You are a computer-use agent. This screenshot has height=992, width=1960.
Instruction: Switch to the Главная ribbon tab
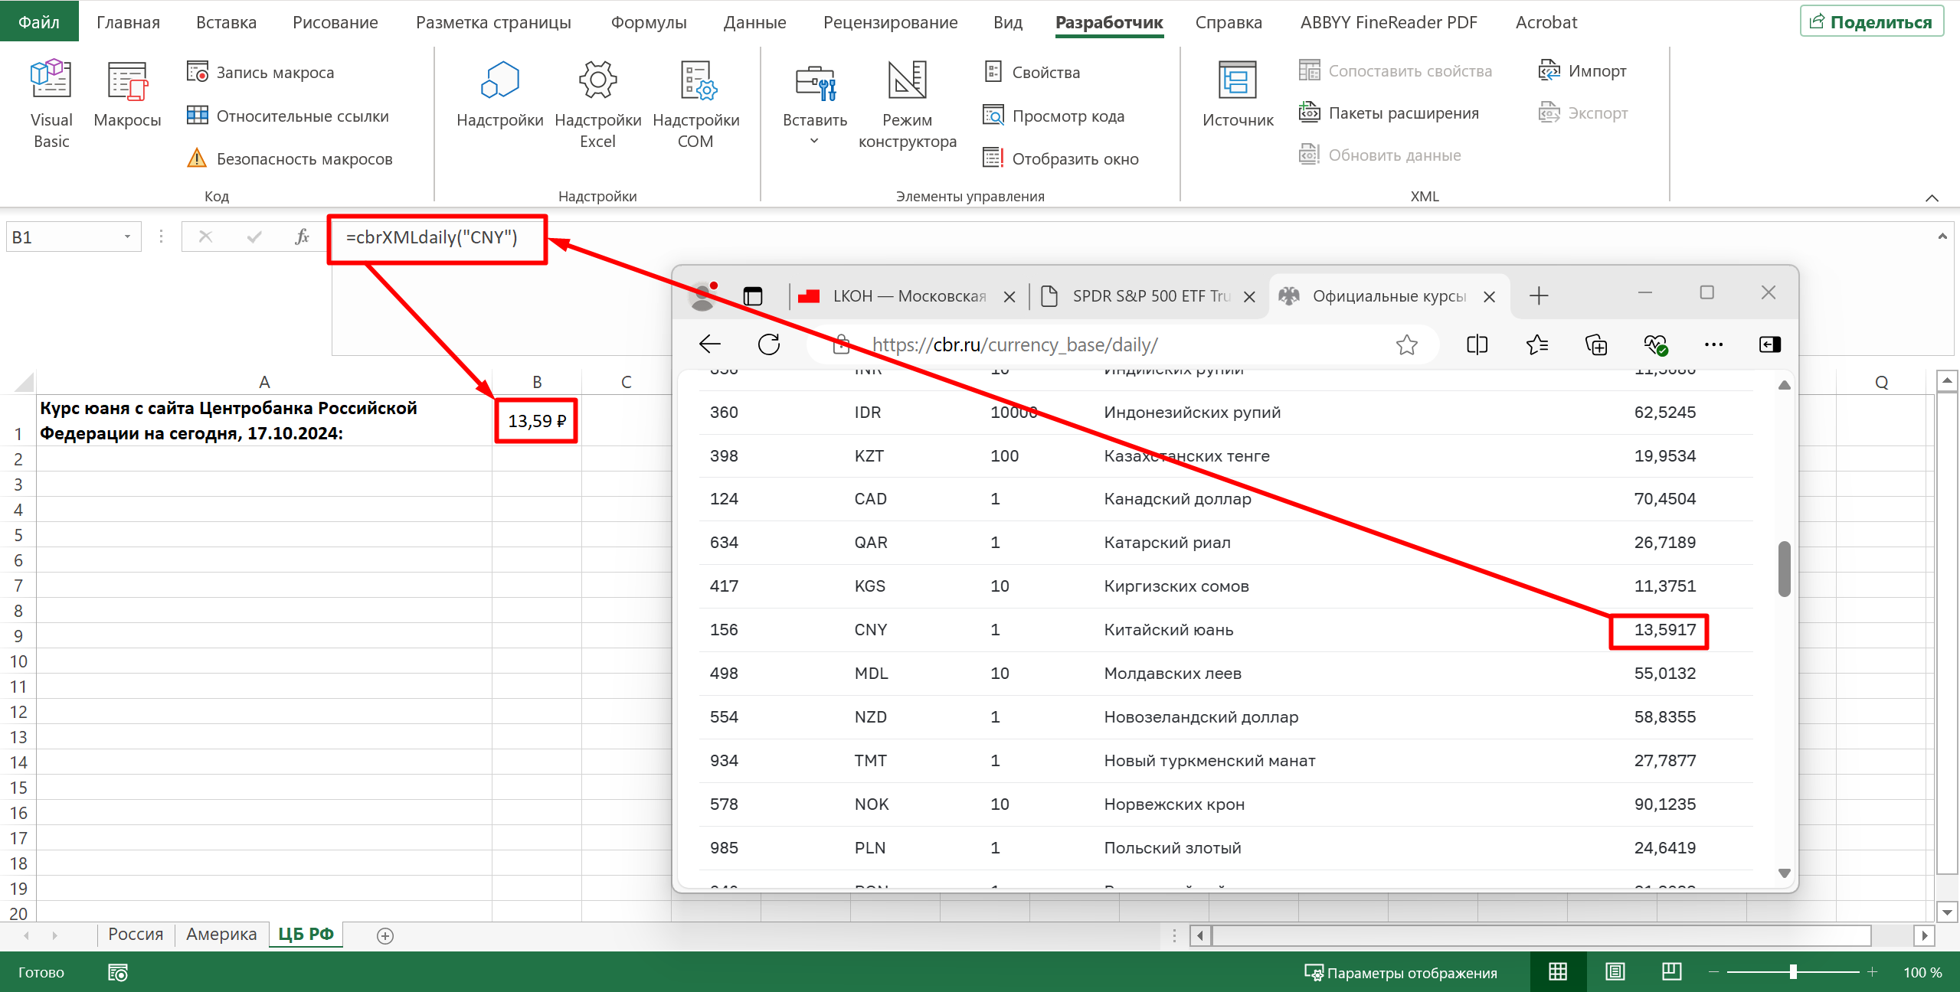128,22
